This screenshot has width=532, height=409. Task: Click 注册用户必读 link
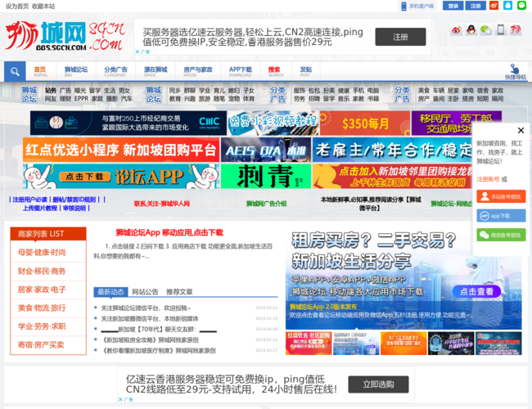(29, 200)
